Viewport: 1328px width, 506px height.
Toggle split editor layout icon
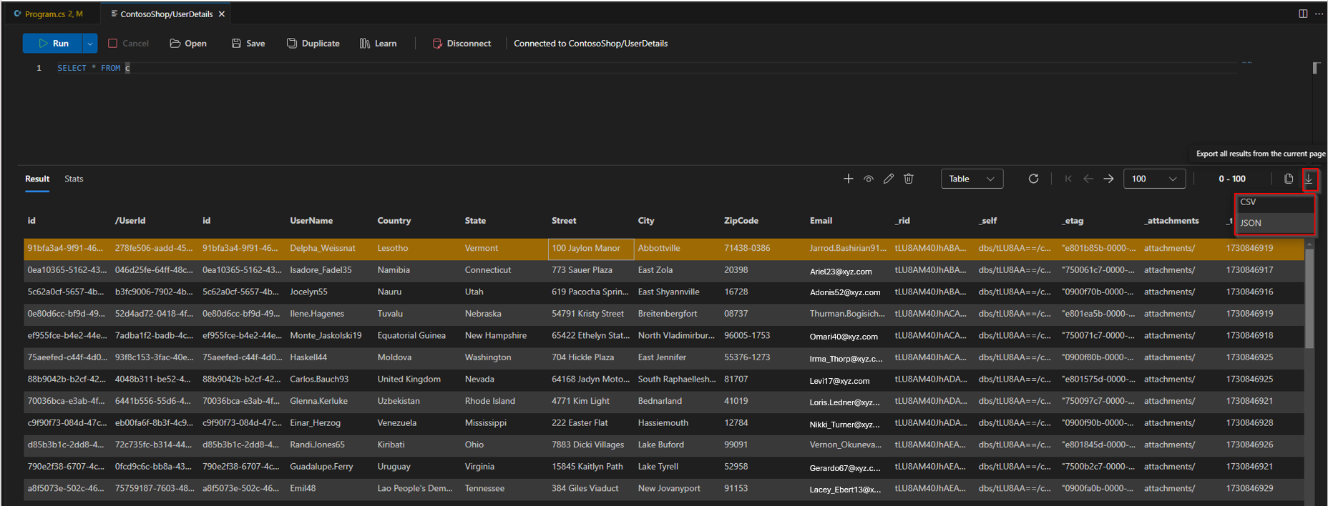[x=1303, y=14]
